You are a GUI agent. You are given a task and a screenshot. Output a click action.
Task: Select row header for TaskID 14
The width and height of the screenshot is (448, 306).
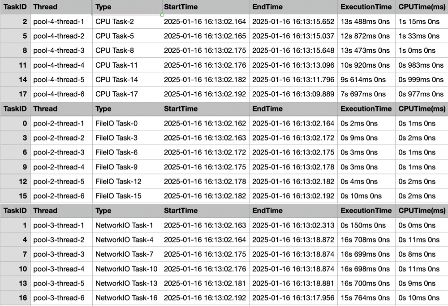click(15, 80)
